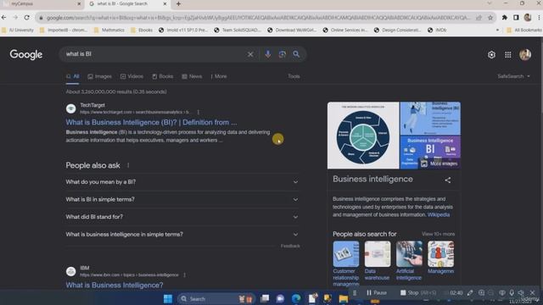The width and height of the screenshot is (543, 305).
Task: Open IBM 'What is Business Intelligence?' link
Action: point(115,286)
